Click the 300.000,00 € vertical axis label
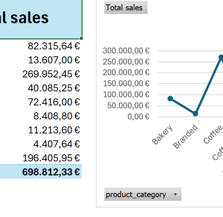The height and width of the screenshot is (217, 223). click(126, 51)
